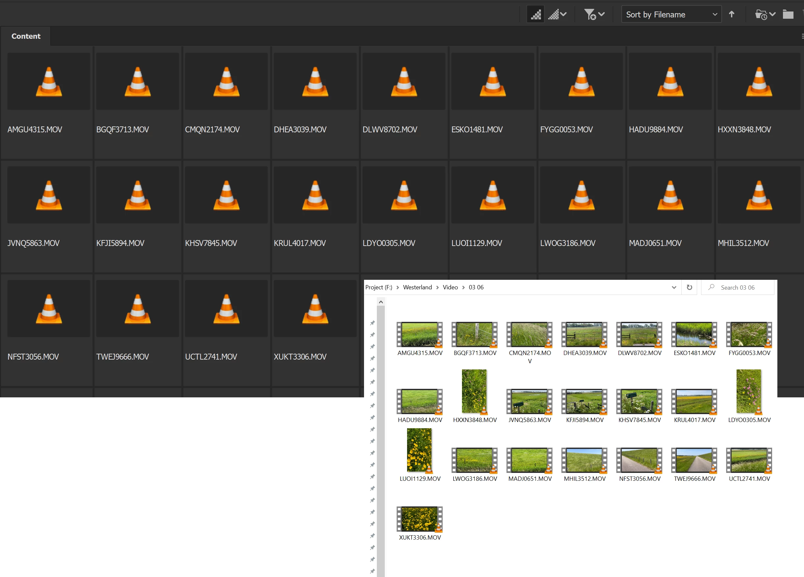The width and height of the screenshot is (804, 577).
Task: Switch to the Content panel tab
Action: pos(26,36)
